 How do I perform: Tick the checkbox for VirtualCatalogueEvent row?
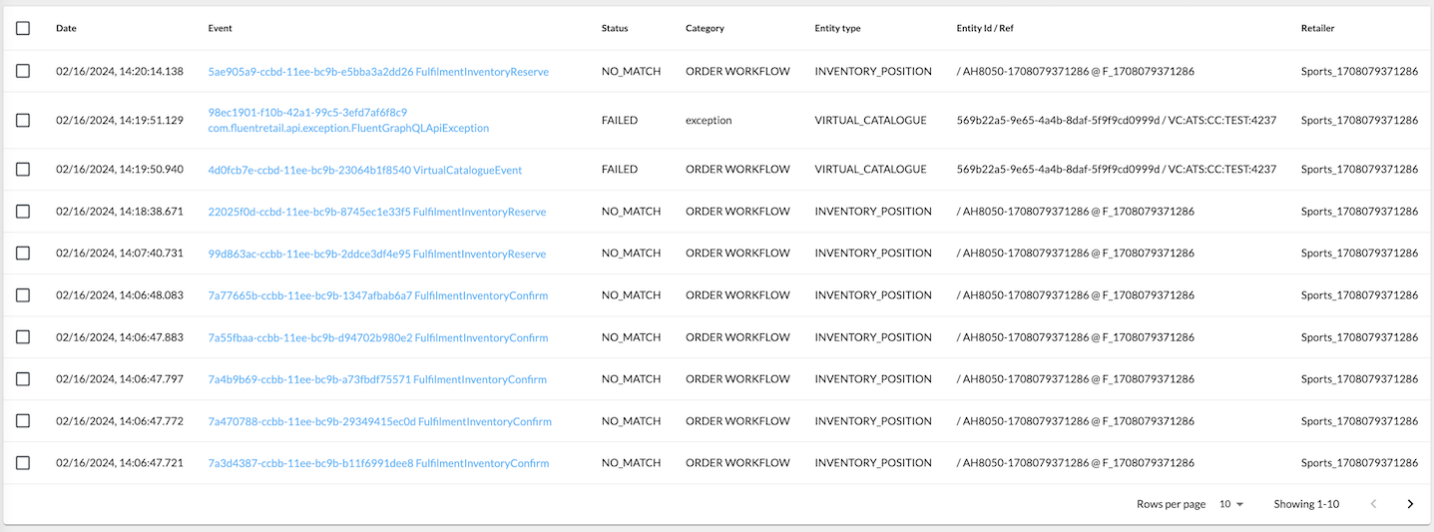pyautogui.click(x=23, y=170)
